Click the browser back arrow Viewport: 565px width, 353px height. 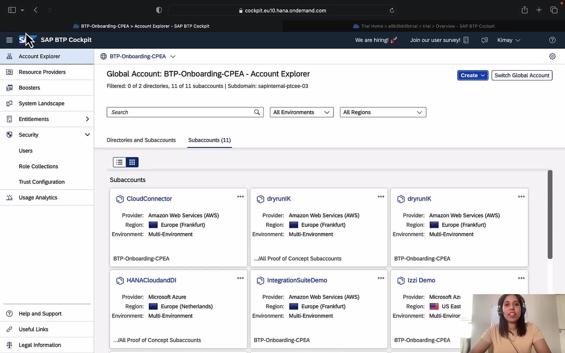coord(35,10)
